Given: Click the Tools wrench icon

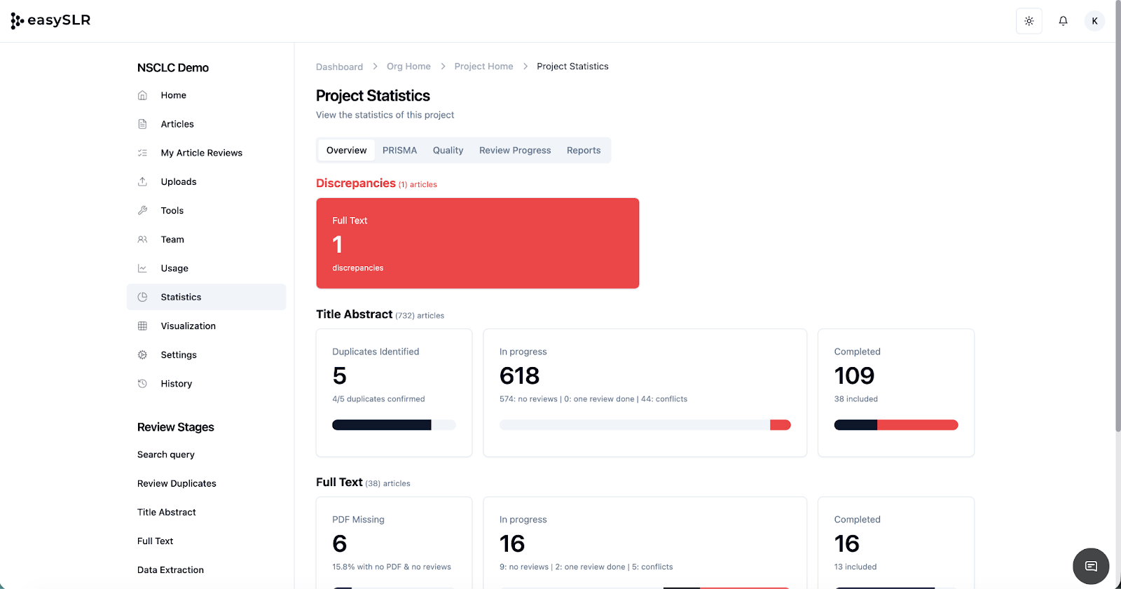Looking at the screenshot, I should [142, 210].
